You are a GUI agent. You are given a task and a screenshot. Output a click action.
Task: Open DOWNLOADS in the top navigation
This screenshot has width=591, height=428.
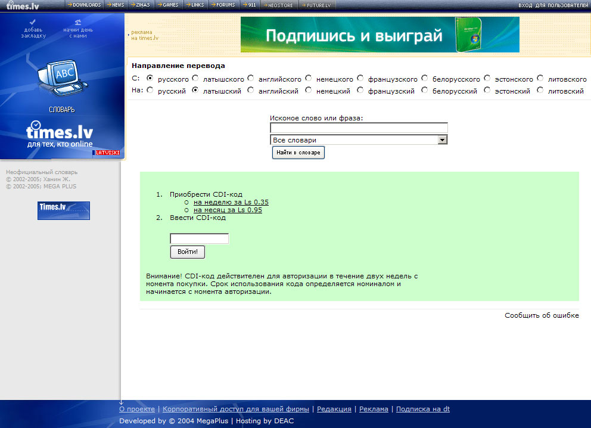tap(85, 5)
